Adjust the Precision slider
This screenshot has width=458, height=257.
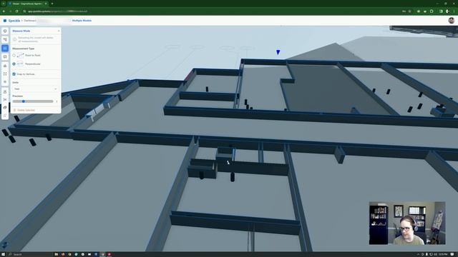[33, 101]
